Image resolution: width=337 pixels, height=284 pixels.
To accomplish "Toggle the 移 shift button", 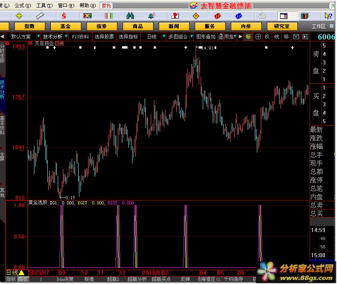I will click(x=286, y=37).
